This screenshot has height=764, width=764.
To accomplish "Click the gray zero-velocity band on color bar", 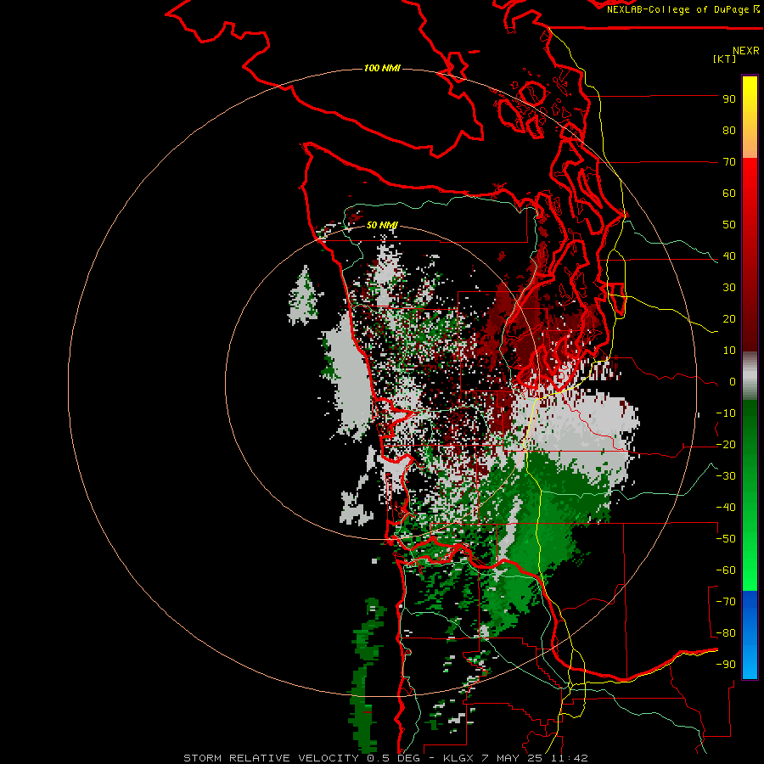I will 750,376.
